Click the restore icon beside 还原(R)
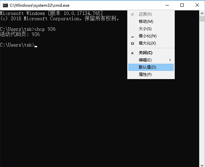Image resolution: width=205 pixels, height=167 pixels. click(132, 14)
